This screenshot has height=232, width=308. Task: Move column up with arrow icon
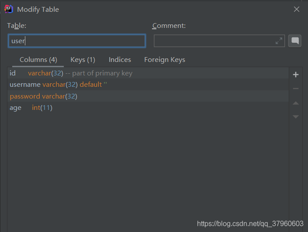tap(296, 103)
